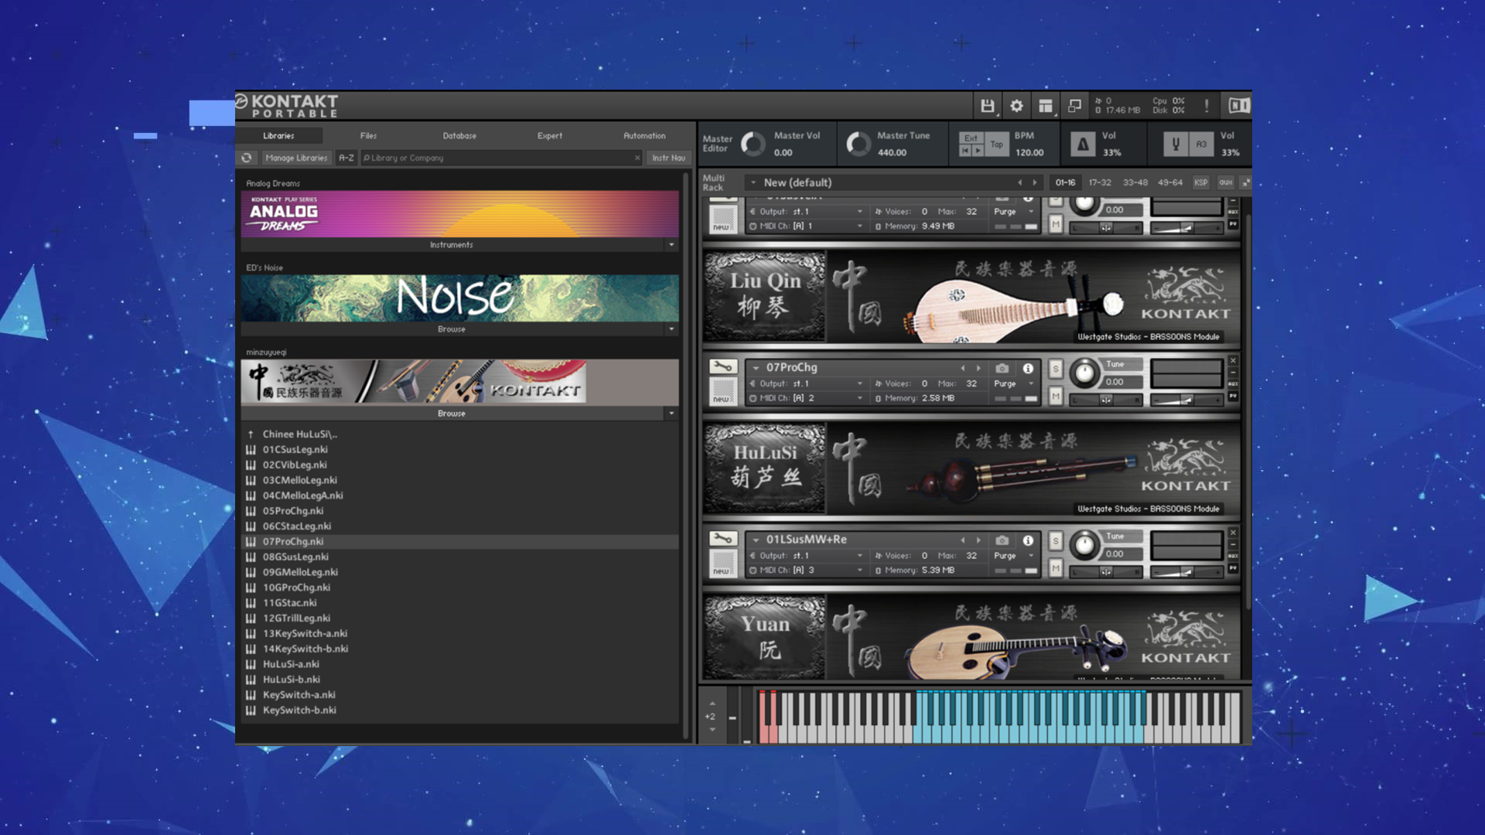The image size is (1485, 835).
Task: Click the metronome icon
Action: [x=1083, y=144]
